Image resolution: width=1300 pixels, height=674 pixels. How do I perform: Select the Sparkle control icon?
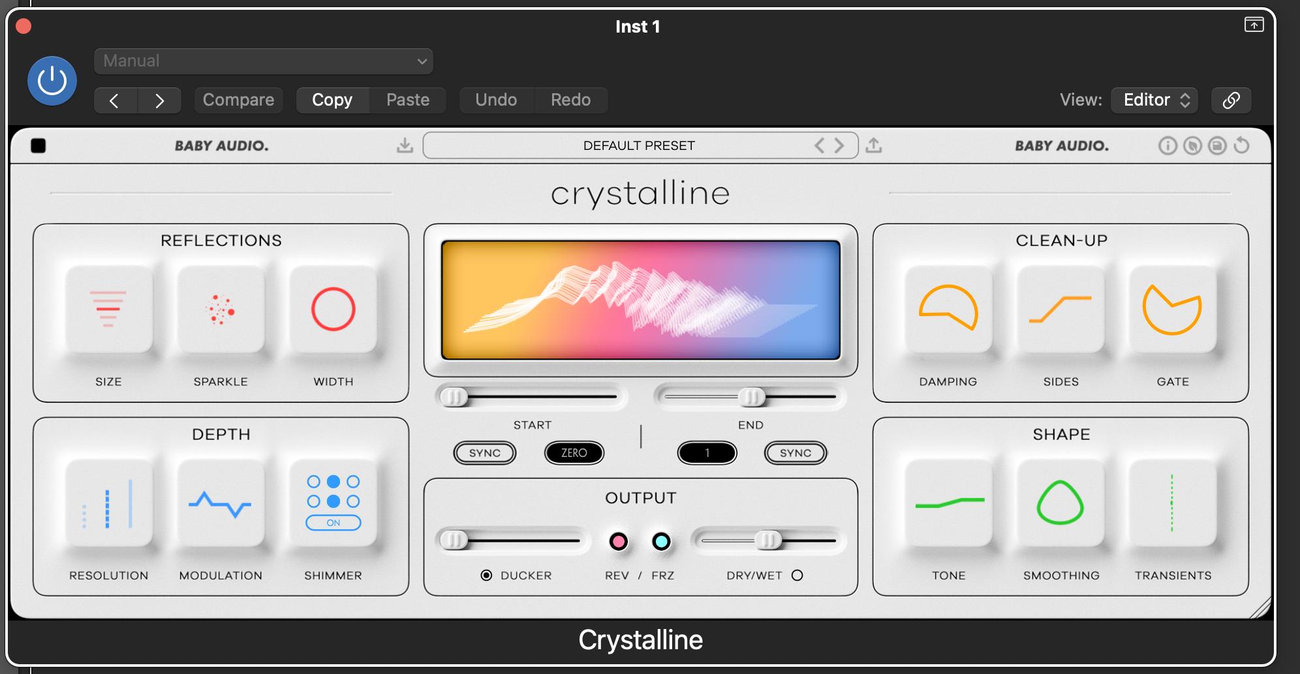pyautogui.click(x=221, y=309)
